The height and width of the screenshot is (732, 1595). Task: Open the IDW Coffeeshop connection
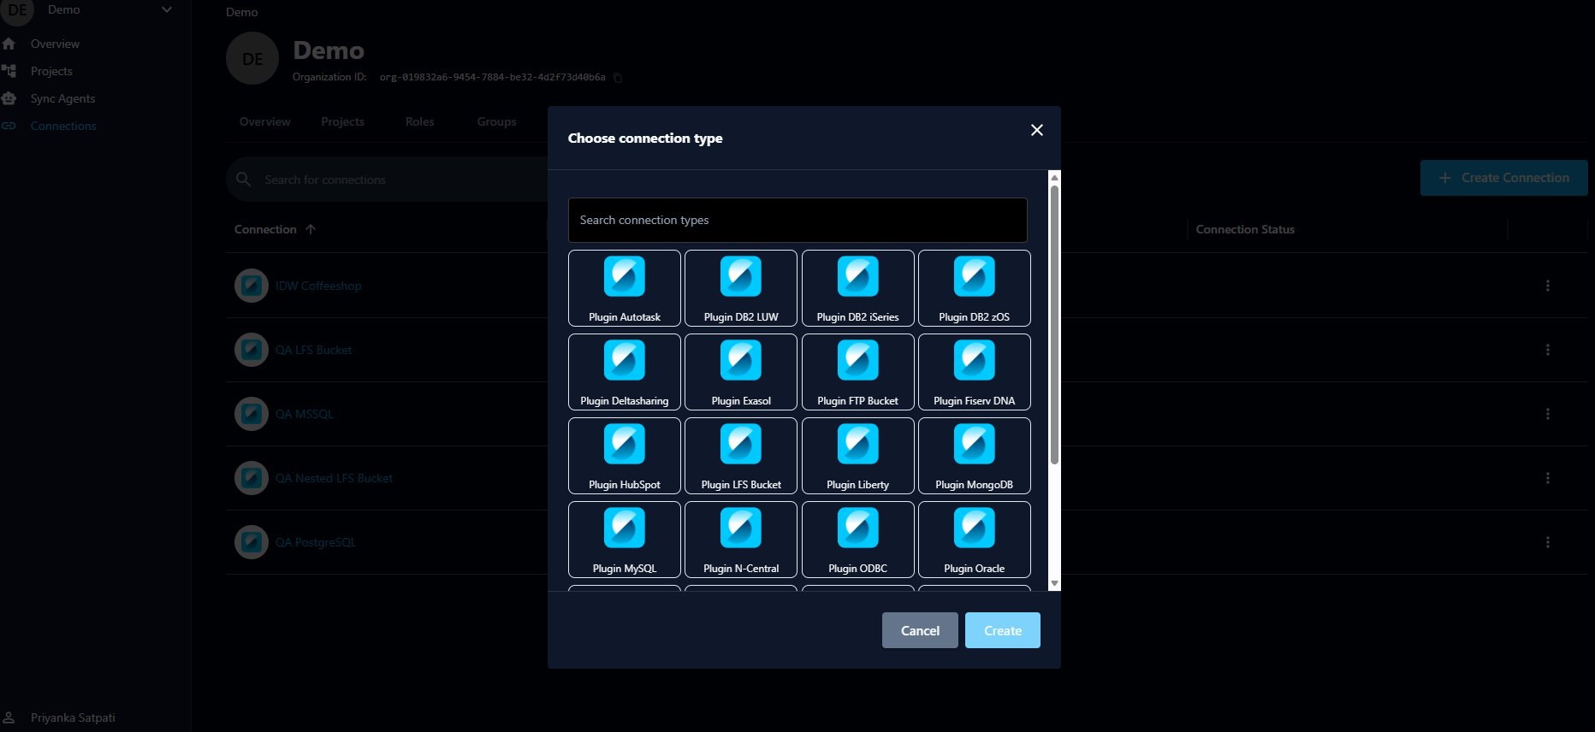pyautogui.click(x=318, y=286)
